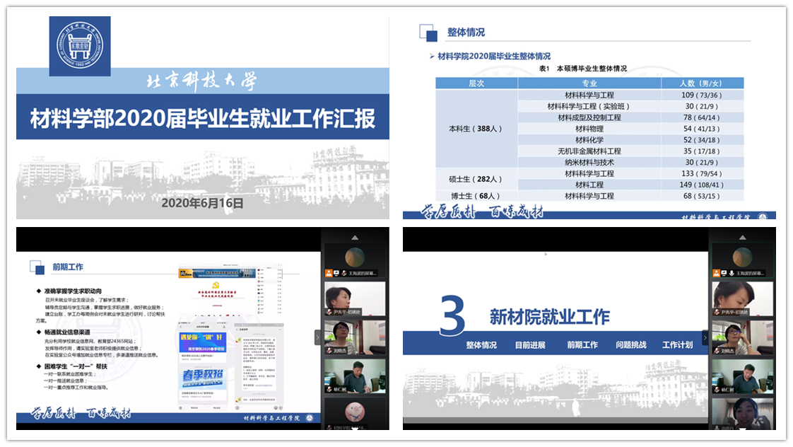Click the 68 (53/15) cell
793x447 pixels.
click(x=703, y=196)
